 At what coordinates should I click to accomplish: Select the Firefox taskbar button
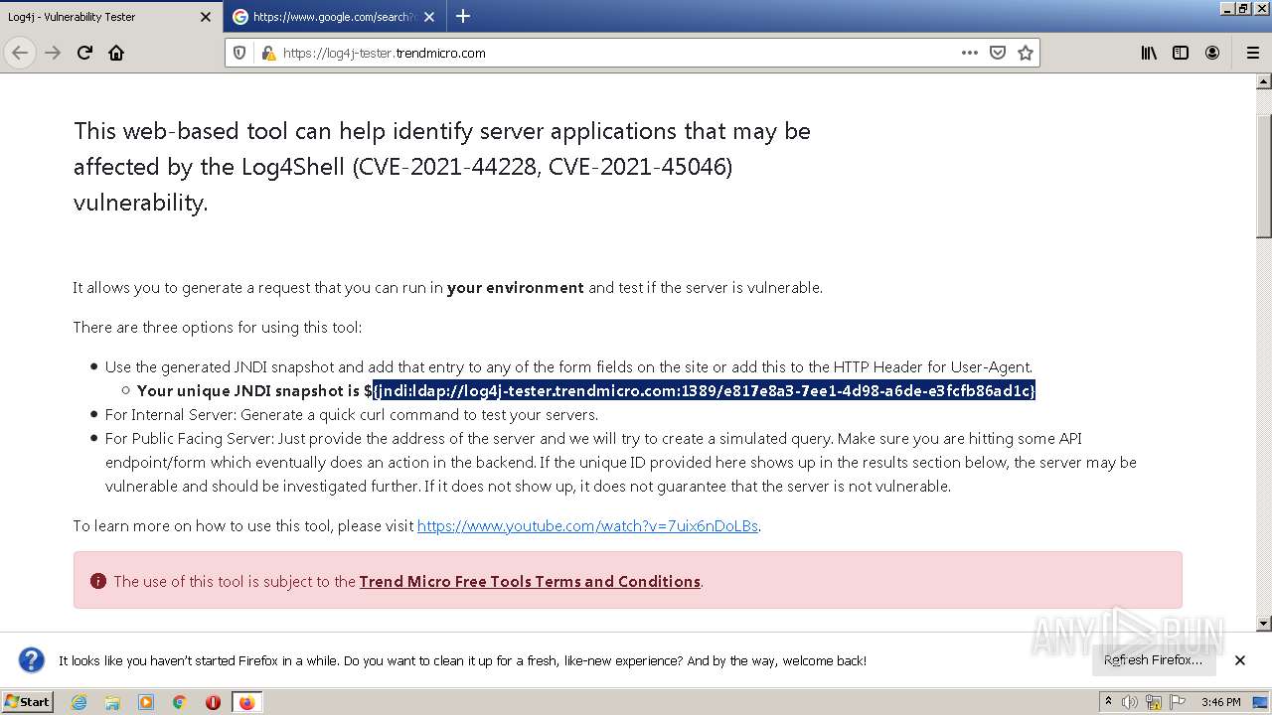(x=246, y=702)
